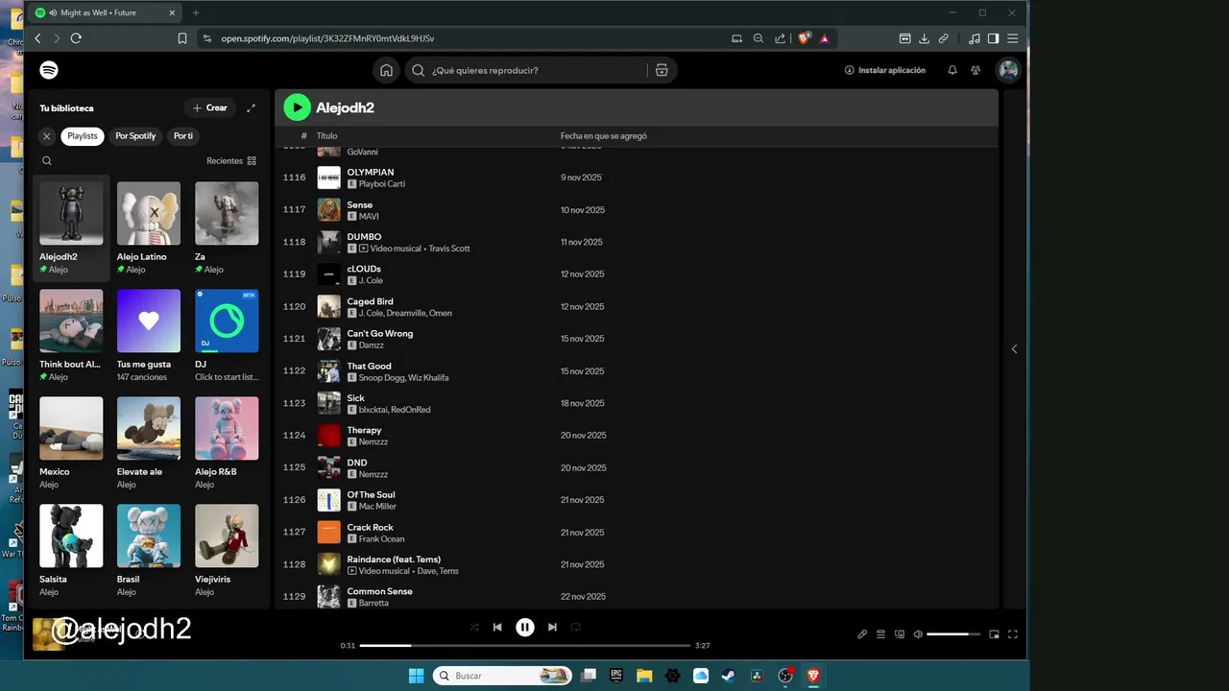Select the track Raindance (feat. Tems)
1229x691 pixels.
coord(394,560)
